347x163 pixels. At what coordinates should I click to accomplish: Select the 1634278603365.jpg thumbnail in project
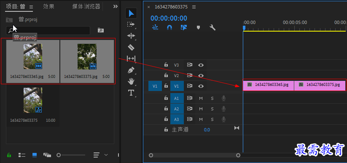pos(33,56)
